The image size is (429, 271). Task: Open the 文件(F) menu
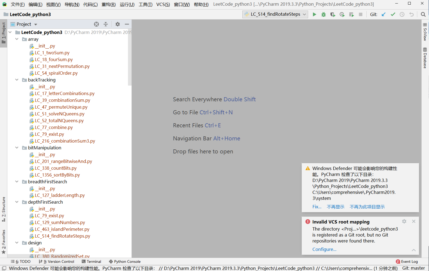(18, 4)
